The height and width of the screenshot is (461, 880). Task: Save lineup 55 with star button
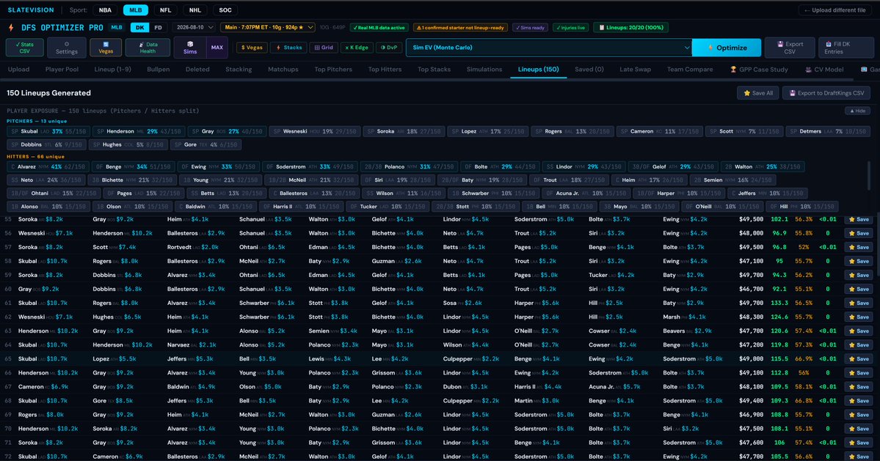(x=859, y=220)
